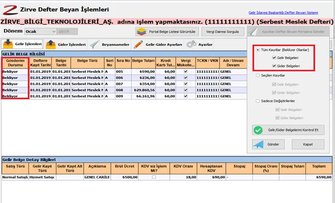Select the Seçilen Kayıtlar radio option
This screenshot has width=335, height=203.
(x=258, y=75)
